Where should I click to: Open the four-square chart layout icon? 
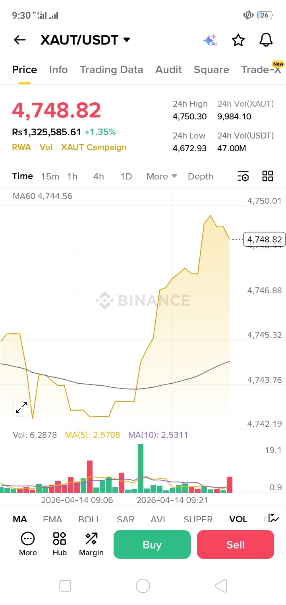[x=268, y=176]
